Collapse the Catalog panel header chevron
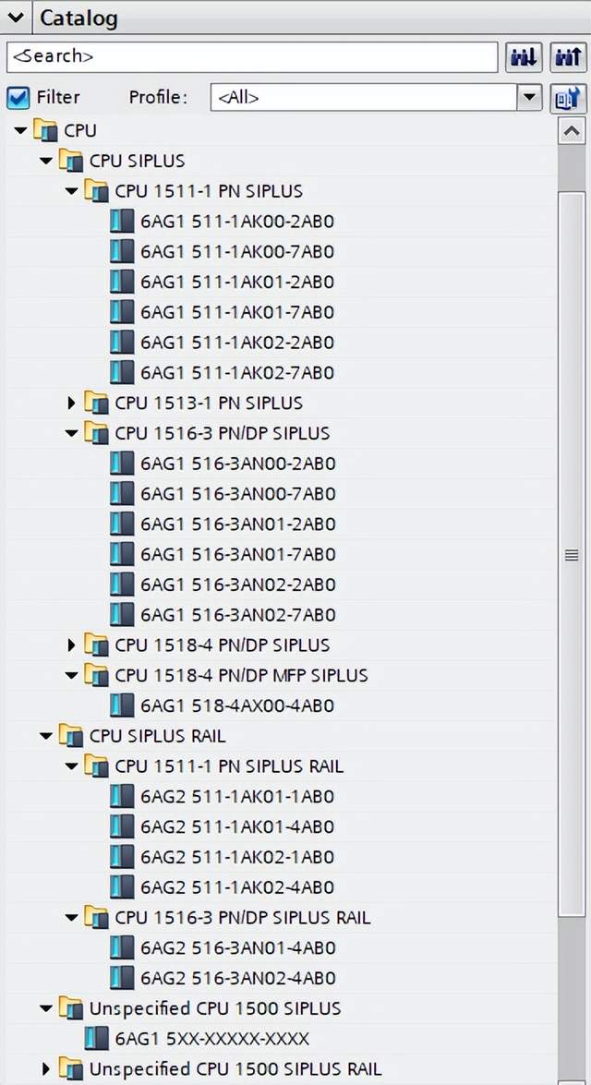This screenshot has height=1085, width=591. coord(16,18)
